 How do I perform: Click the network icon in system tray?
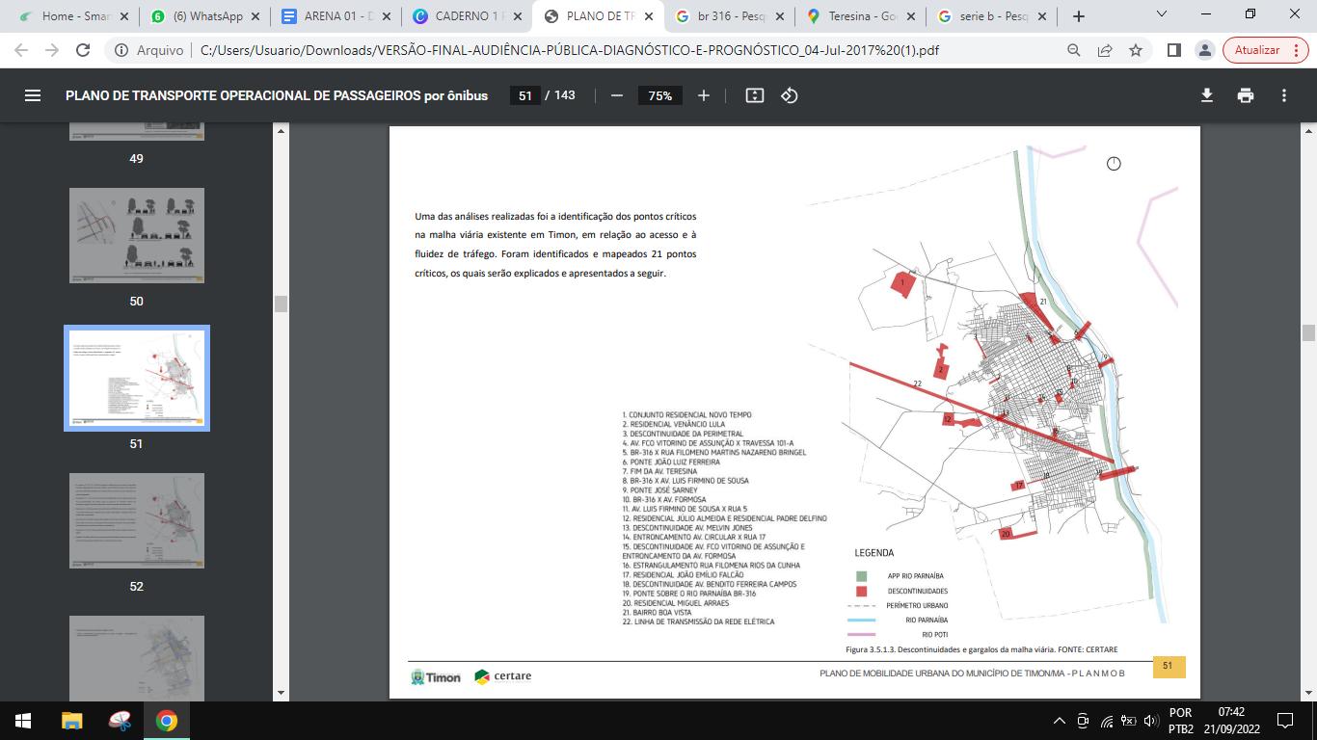coord(1107,720)
